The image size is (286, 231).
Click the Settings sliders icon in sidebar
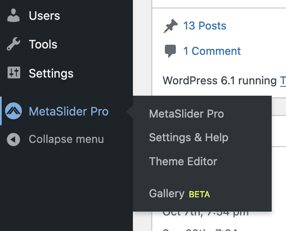(13, 73)
